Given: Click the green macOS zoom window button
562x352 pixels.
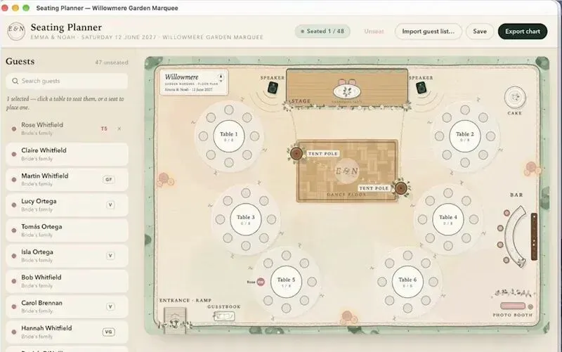Looking at the screenshot, I should pyautogui.click(x=26, y=8).
